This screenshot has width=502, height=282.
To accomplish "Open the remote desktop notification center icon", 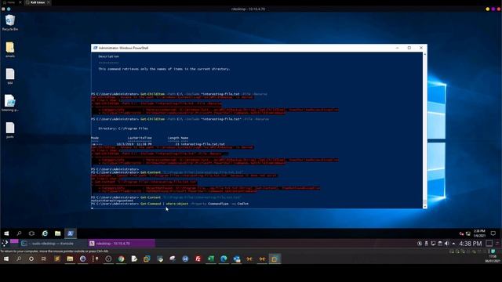I will [x=493, y=233].
